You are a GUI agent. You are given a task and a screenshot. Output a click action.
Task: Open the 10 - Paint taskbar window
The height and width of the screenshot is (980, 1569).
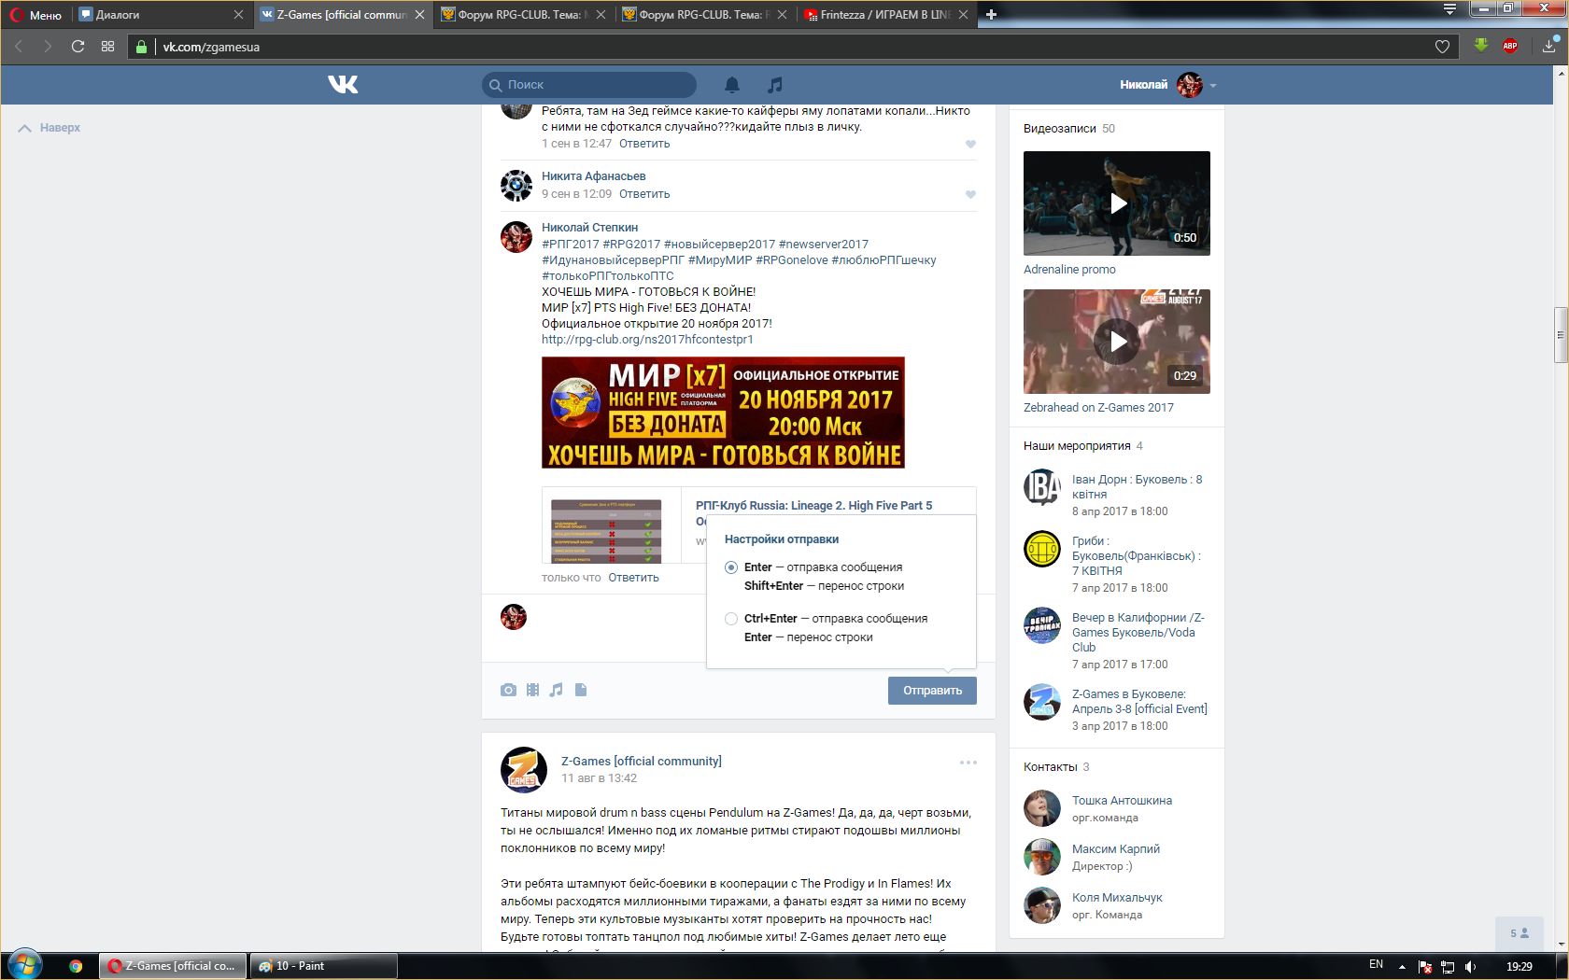click(x=323, y=966)
